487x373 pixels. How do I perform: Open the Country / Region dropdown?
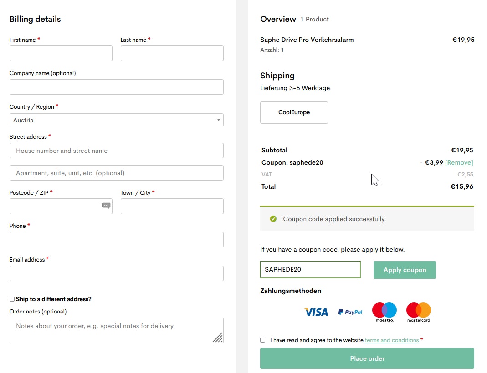[x=116, y=120]
